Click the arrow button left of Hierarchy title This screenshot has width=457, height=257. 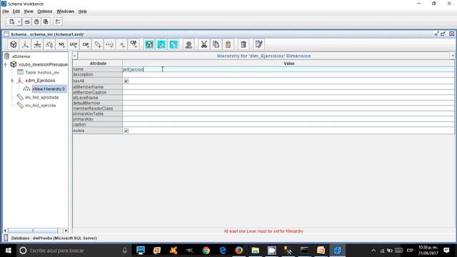(x=75, y=56)
